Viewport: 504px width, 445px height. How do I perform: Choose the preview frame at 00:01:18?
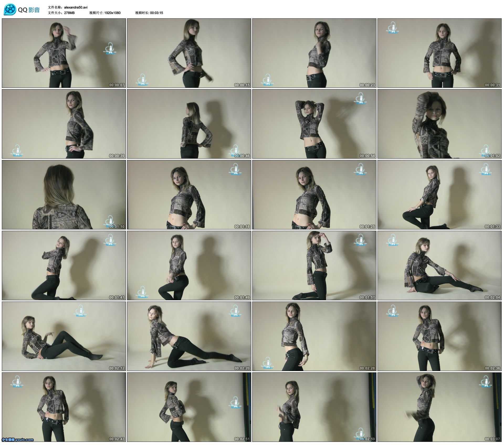[x=189, y=195]
